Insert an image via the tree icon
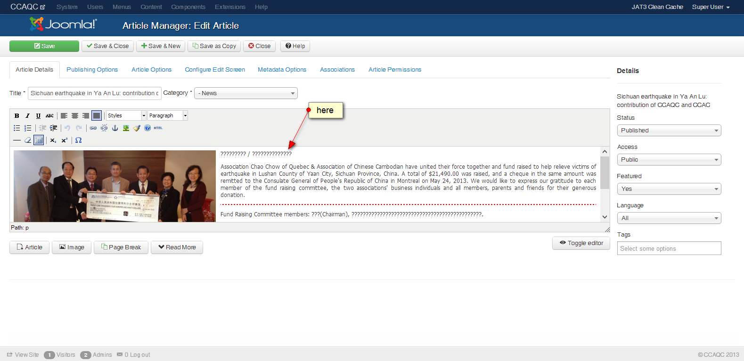This screenshot has height=361, width=744. point(126,128)
